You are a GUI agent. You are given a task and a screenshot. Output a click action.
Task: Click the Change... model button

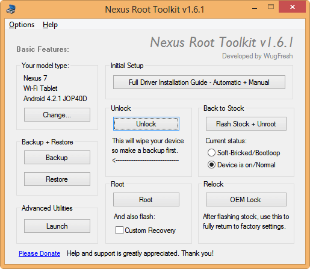point(57,115)
